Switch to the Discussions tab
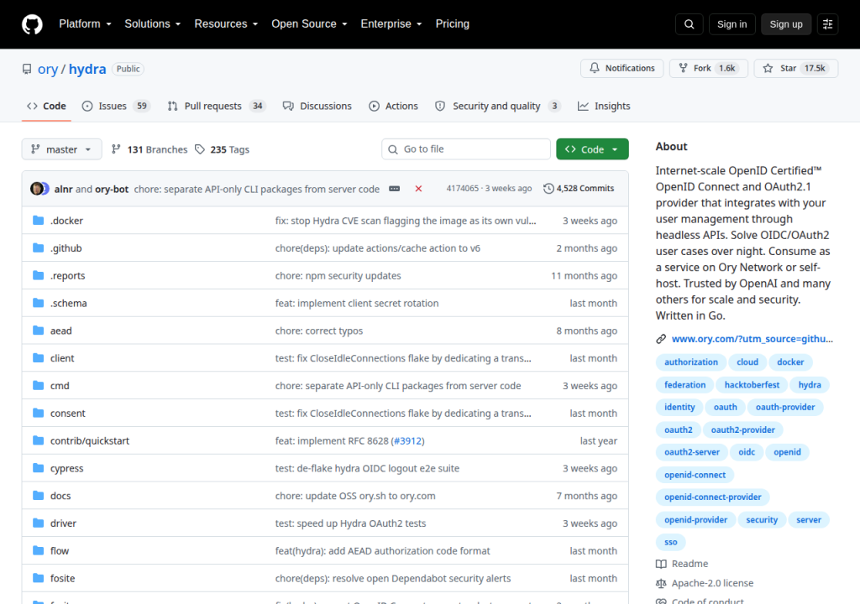 (317, 107)
